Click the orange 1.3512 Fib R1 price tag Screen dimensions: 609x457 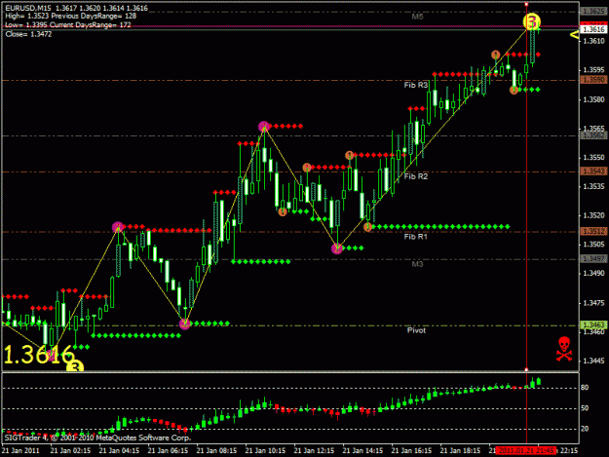(593, 231)
